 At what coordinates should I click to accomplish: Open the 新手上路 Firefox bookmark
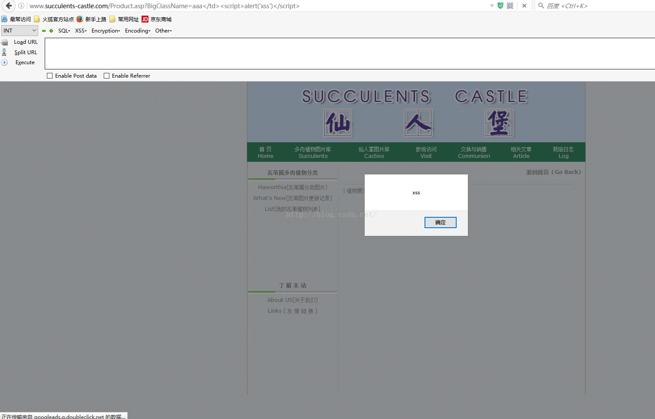click(x=91, y=19)
